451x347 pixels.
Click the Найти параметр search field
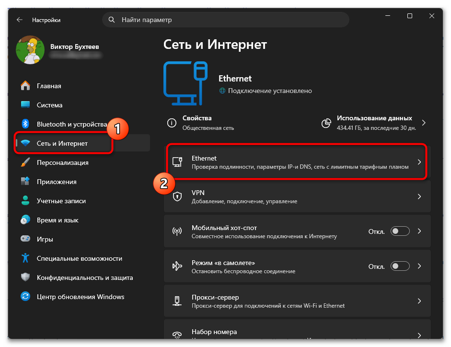tap(226, 20)
